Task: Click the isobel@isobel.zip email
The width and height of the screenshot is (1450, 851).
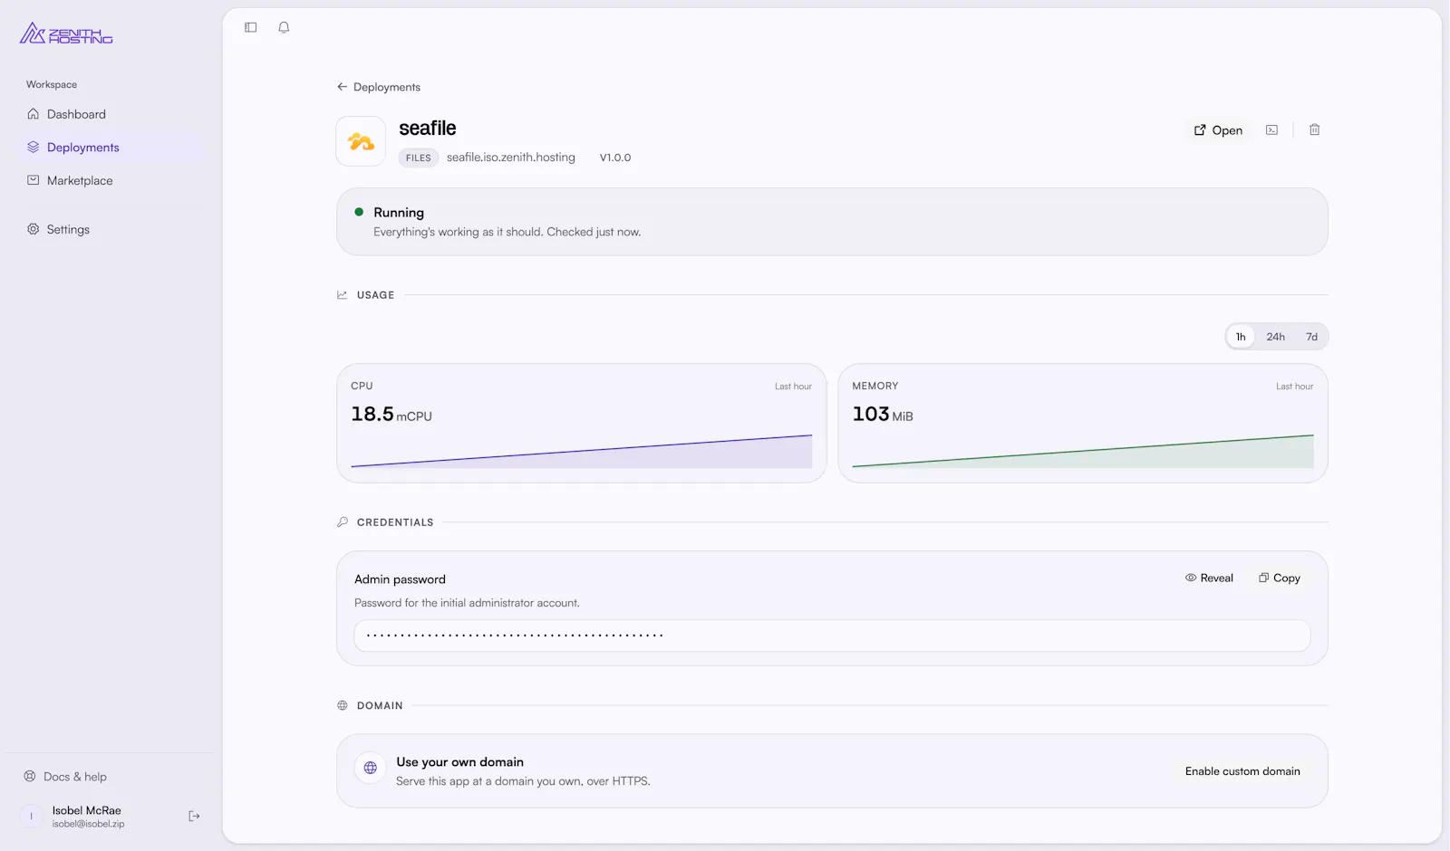Action: tap(88, 825)
